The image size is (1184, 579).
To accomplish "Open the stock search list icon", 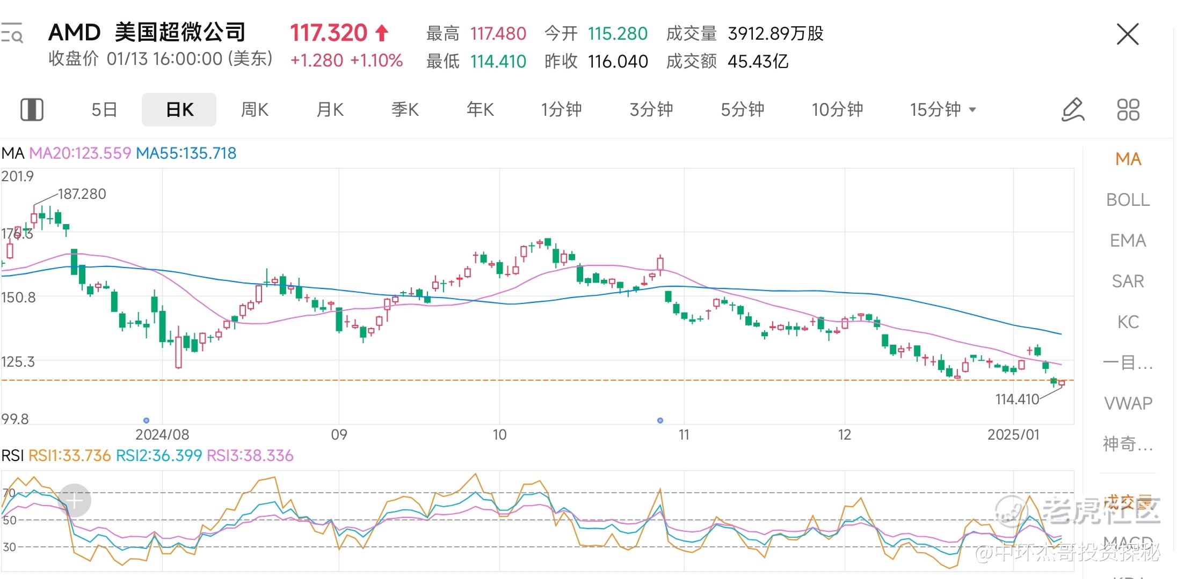I will coord(12,33).
